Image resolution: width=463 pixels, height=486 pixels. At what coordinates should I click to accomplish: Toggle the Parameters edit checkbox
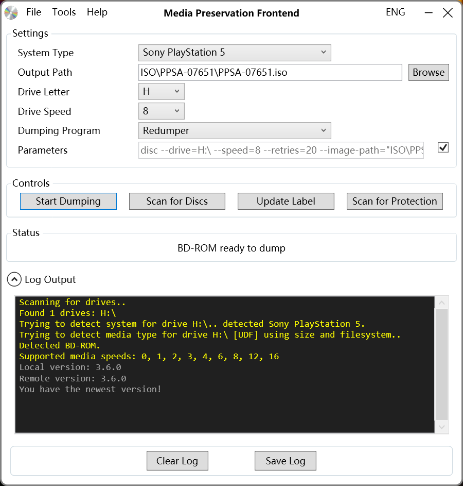[443, 147]
